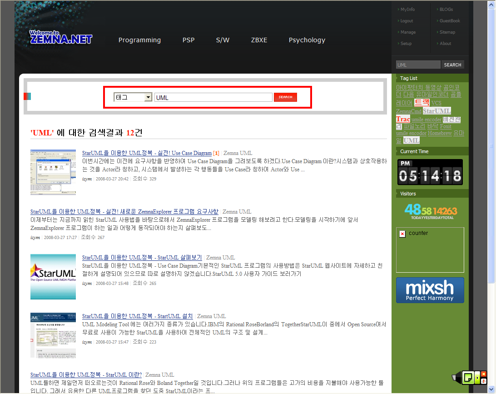Image resolution: width=496 pixels, height=394 pixels.
Task: Open the Manage link
Action: (408, 32)
